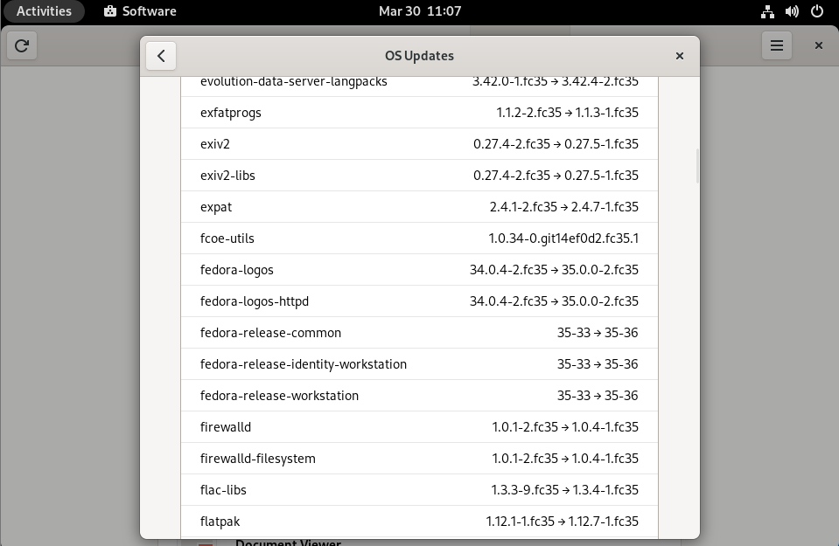839x546 pixels.
Task: Open the Software app menu in top bar
Action: [140, 11]
